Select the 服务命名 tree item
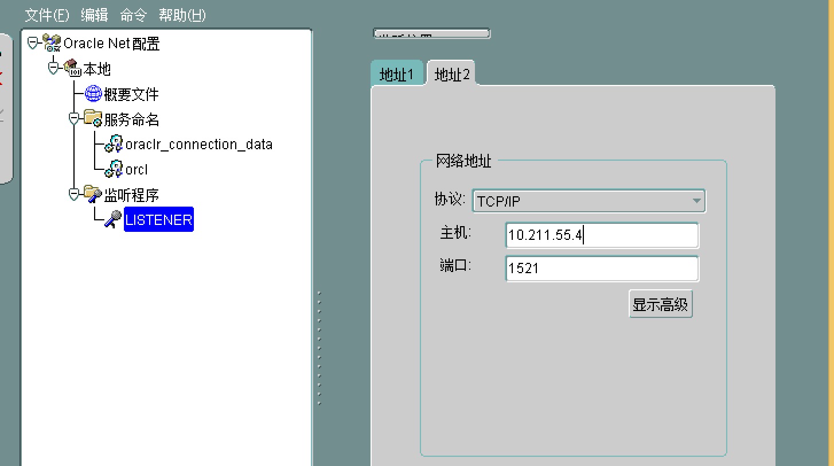This screenshot has height=466, width=834. tap(131, 119)
